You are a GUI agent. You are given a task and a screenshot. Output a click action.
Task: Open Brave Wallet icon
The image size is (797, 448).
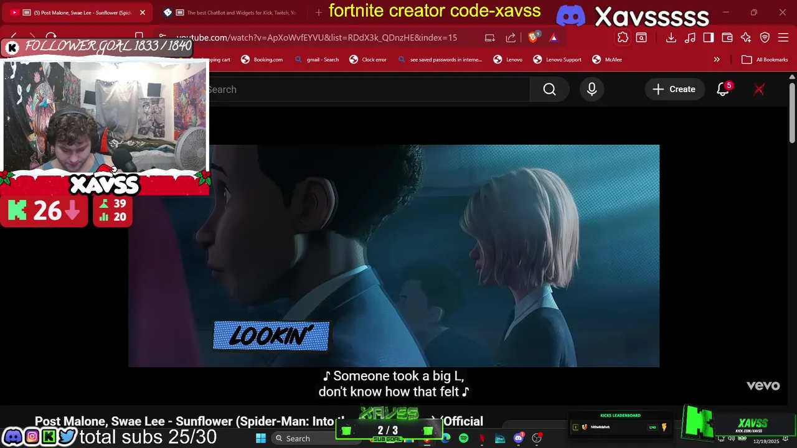[727, 37]
